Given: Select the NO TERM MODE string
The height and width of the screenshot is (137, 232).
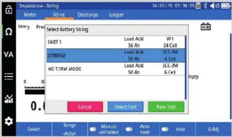Looking at the screenshot, I should click(116, 69).
